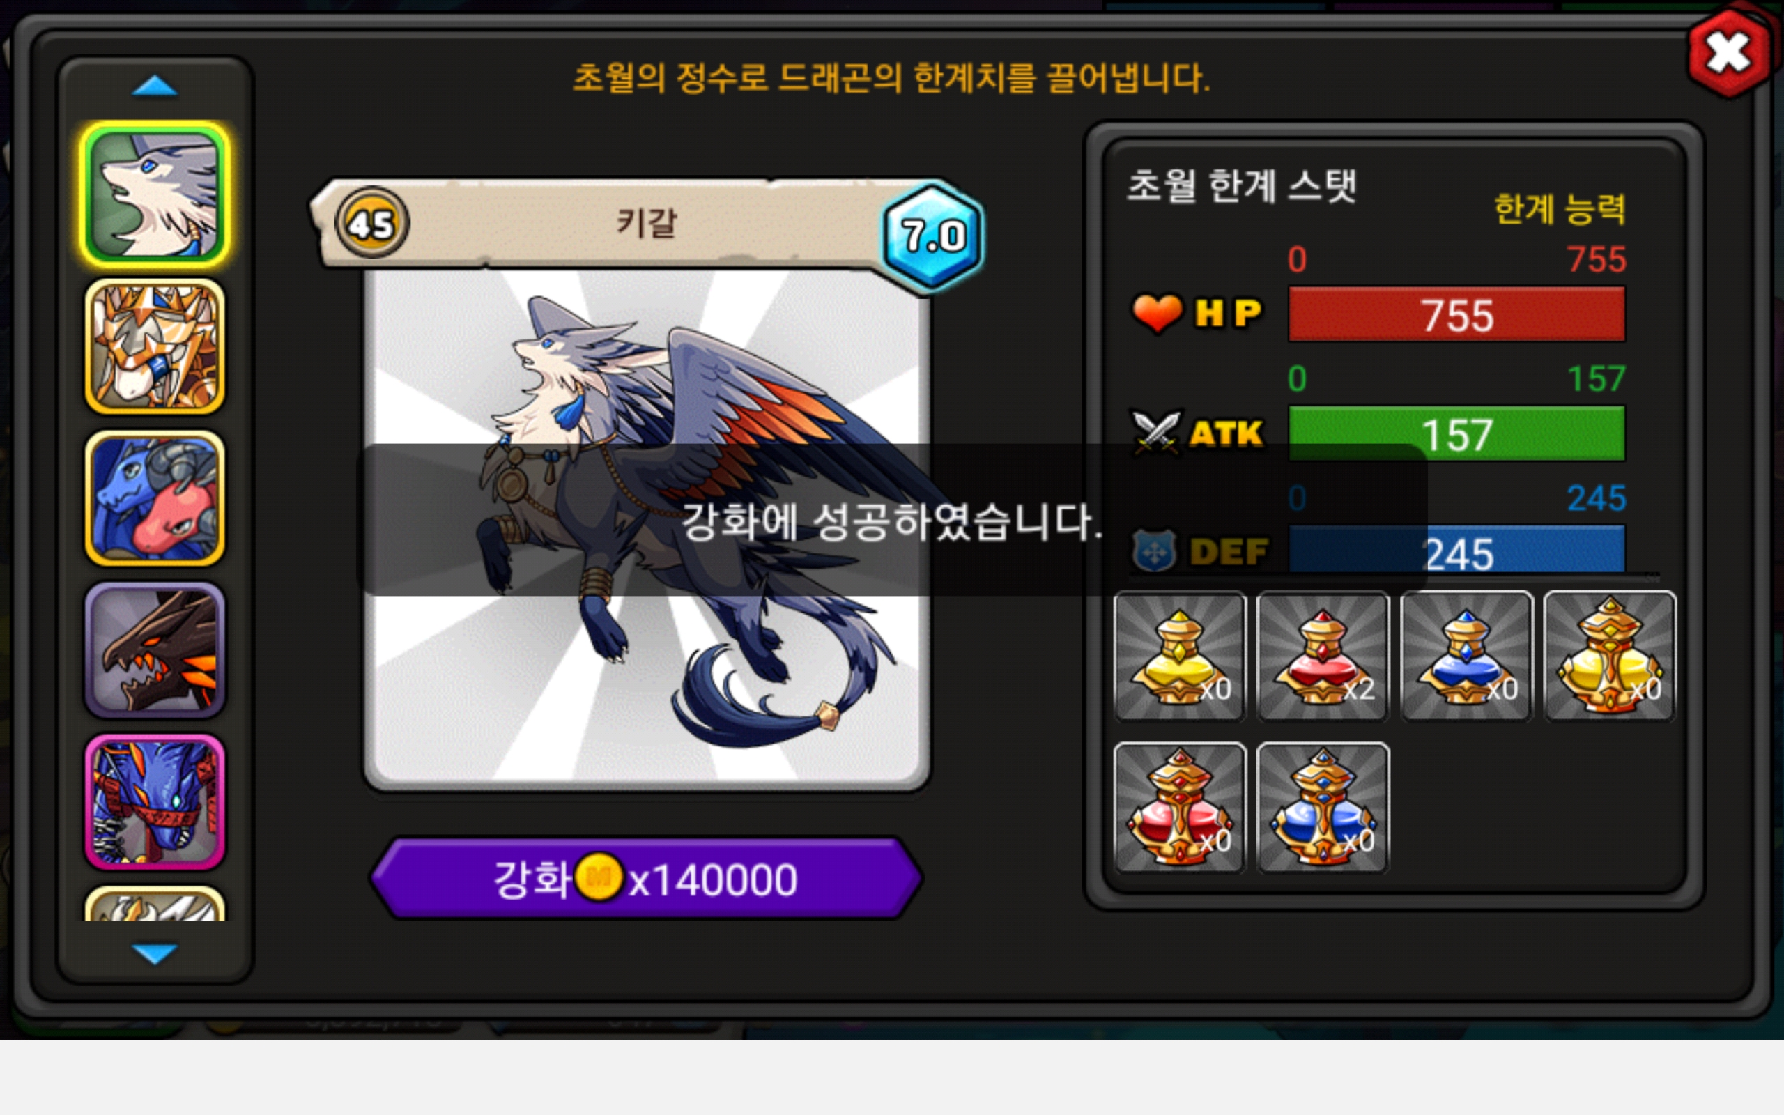Click the green ATK 157 stat bar

1456,433
